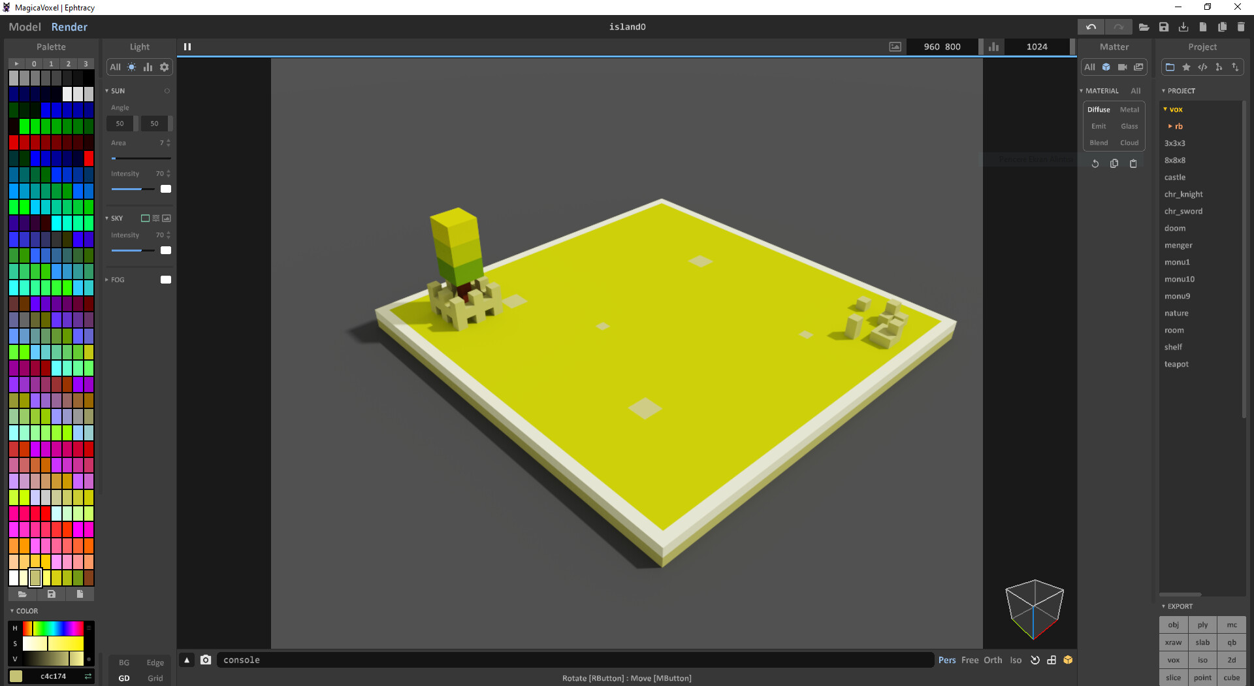Select Diffuse material type
The width and height of the screenshot is (1254, 686).
1098,109
